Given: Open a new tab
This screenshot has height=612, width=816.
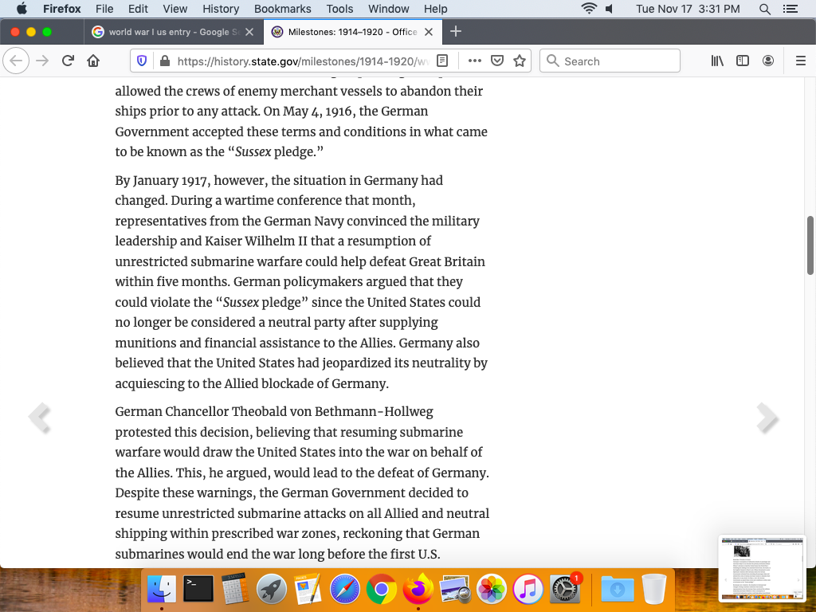Looking at the screenshot, I should pyautogui.click(x=456, y=32).
